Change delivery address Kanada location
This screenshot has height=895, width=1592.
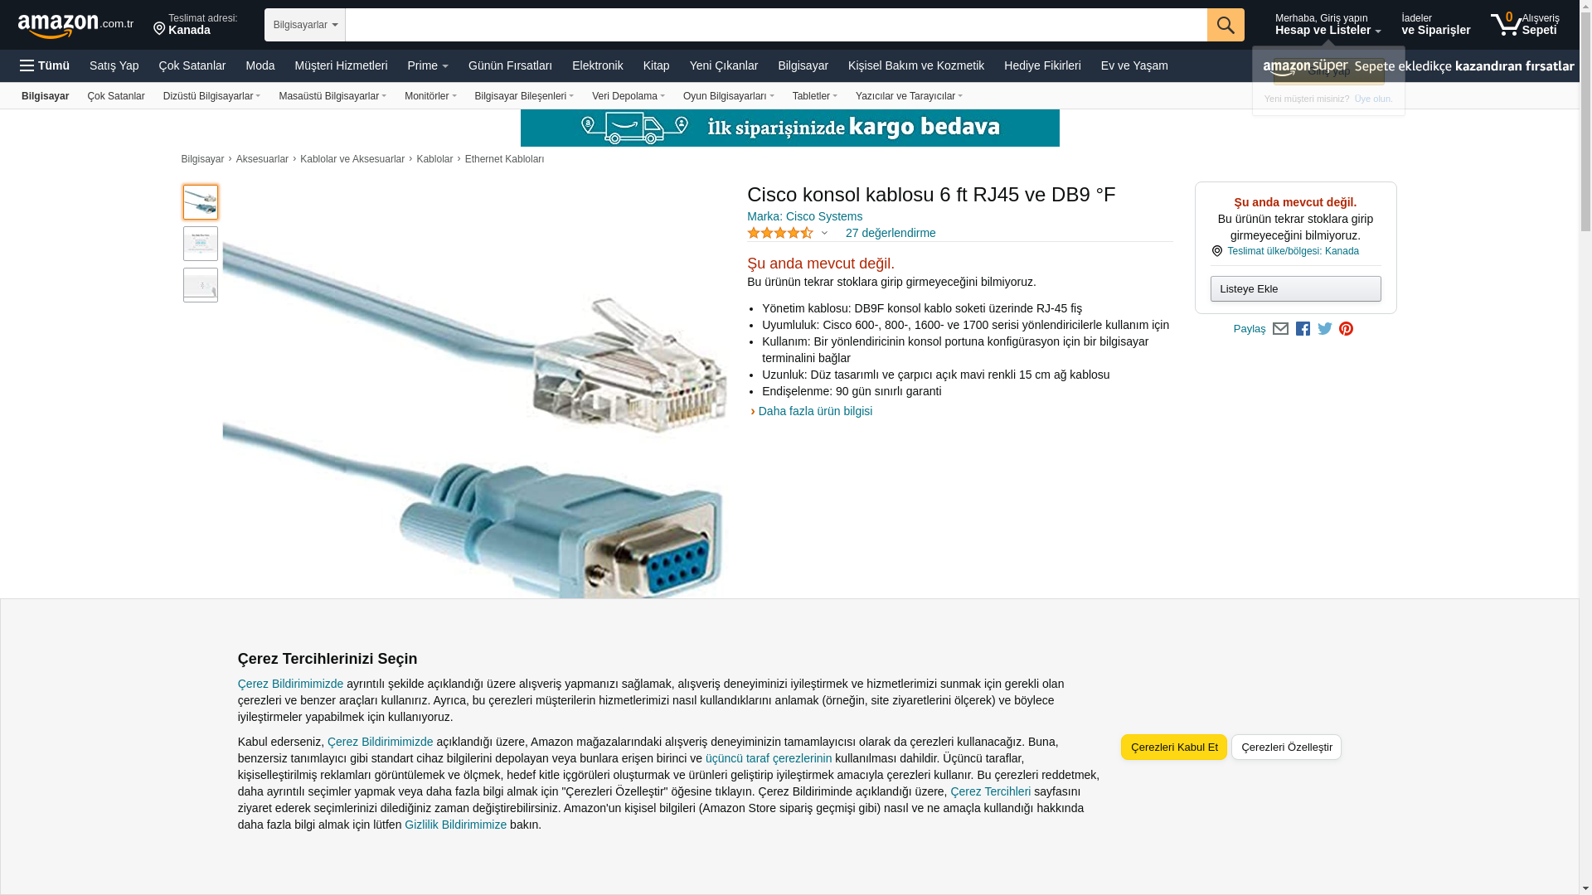coord(196,25)
